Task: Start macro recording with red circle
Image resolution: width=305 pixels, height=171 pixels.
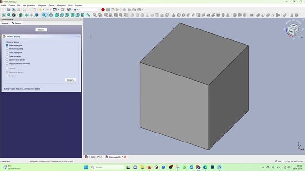Action: (103, 9)
